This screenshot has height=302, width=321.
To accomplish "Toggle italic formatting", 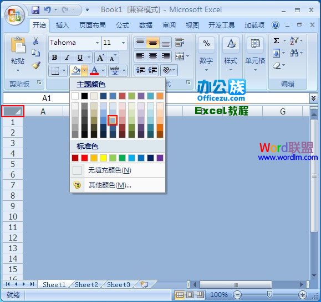I will [x=67, y=58].
